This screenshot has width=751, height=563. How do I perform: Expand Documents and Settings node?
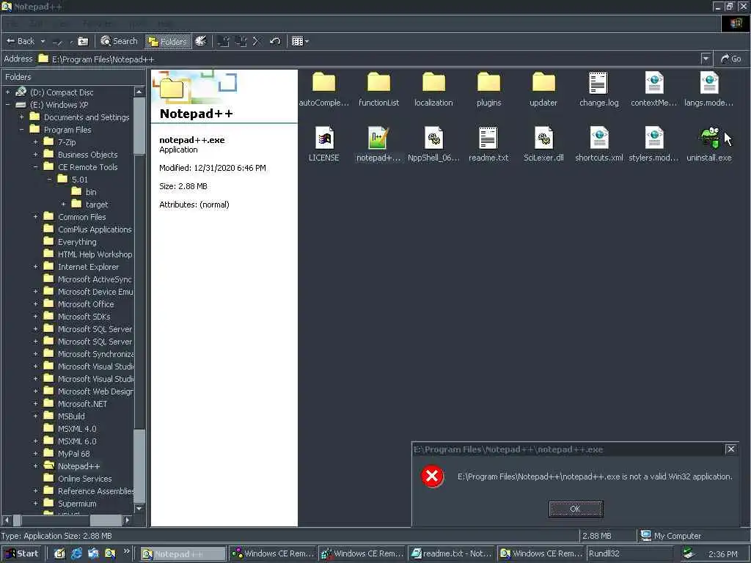(x=21, y=117)
